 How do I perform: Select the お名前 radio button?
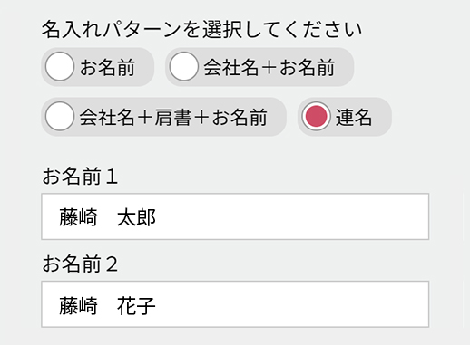point(60,66)
